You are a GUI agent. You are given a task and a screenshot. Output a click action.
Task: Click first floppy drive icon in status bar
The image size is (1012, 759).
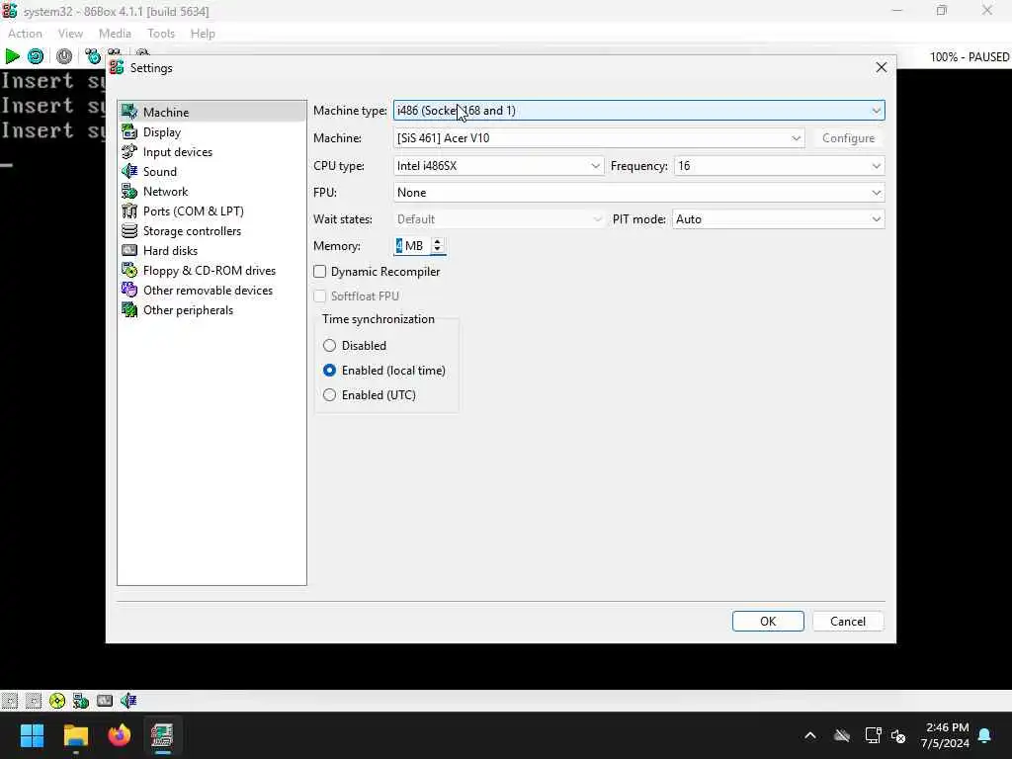coord(10,701)
